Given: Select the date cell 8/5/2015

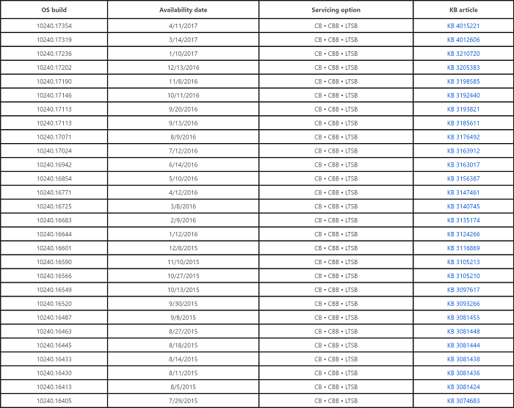Looking at the screenshot, I should click(184, 387).
